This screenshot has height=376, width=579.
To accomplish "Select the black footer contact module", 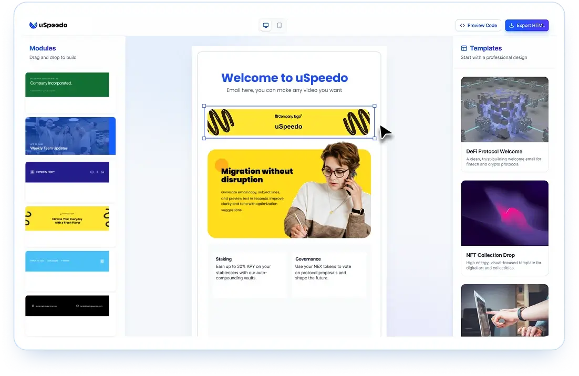I will click(x=67, y=305).
